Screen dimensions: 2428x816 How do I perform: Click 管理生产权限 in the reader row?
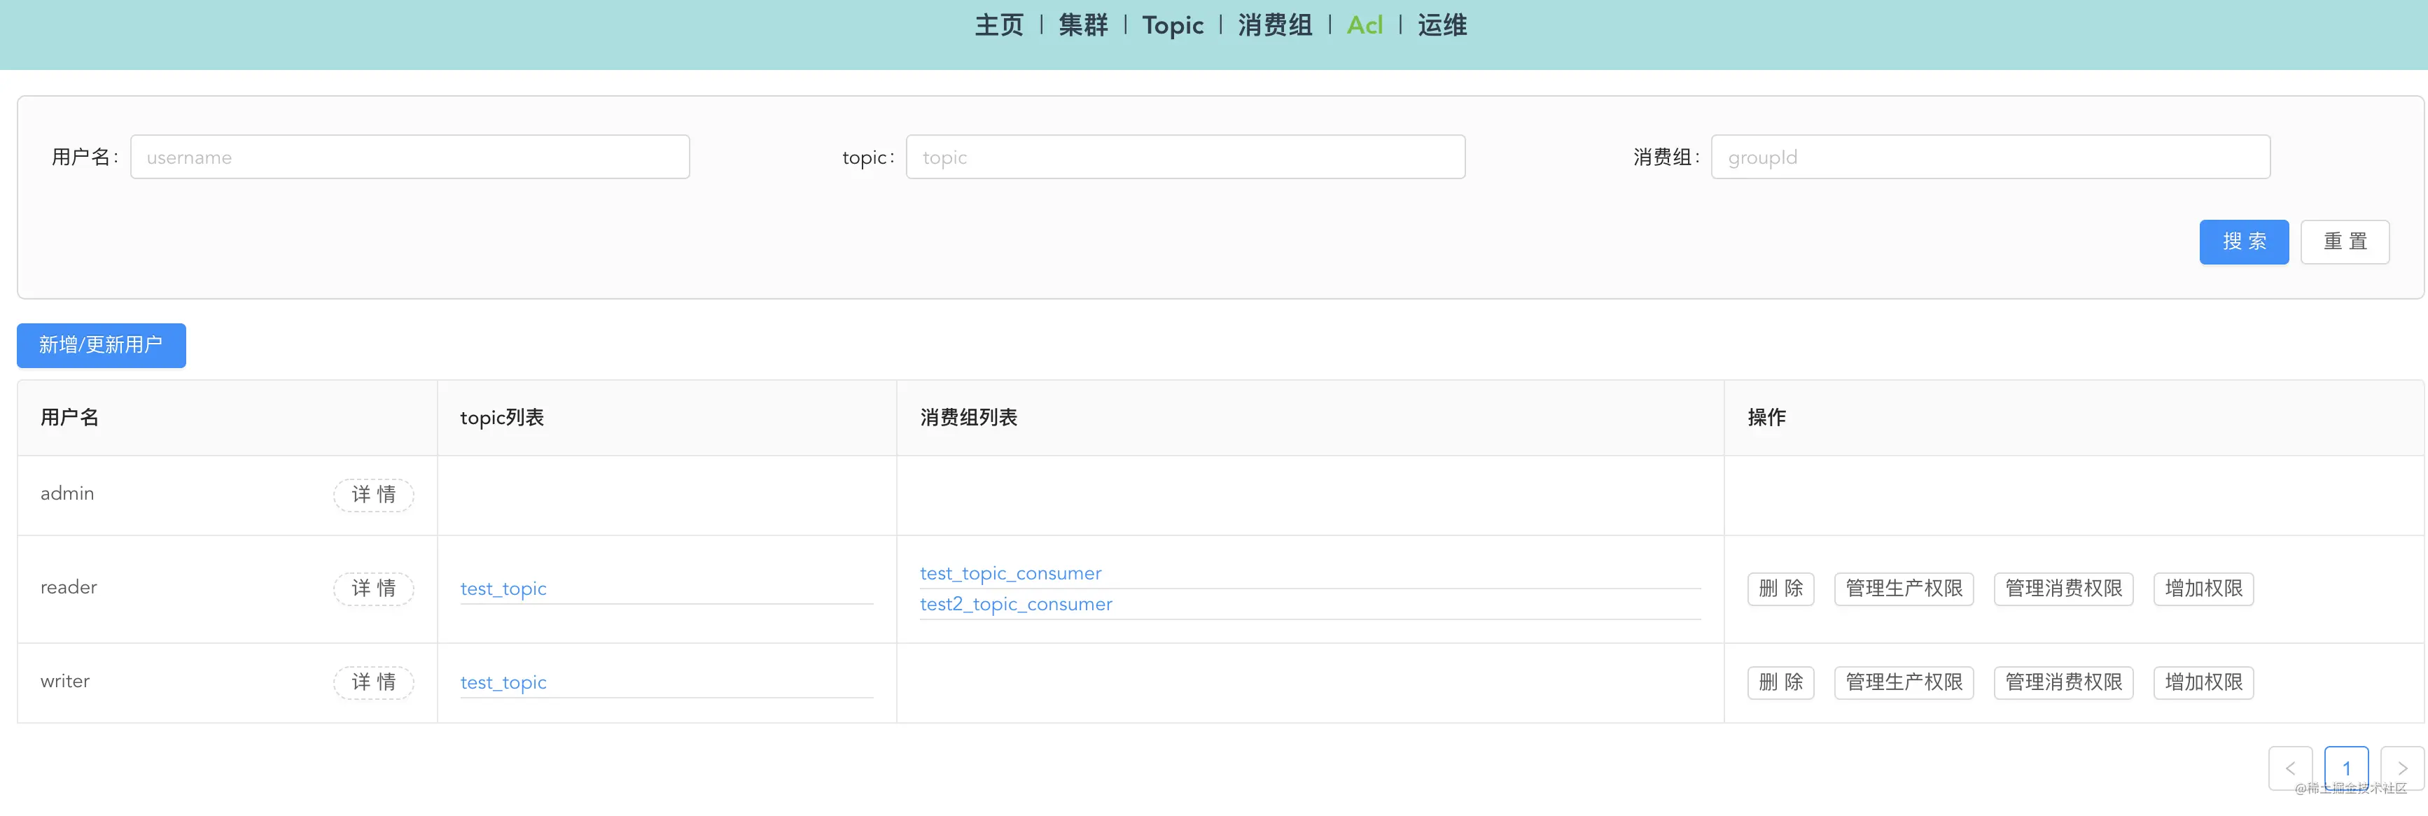[x=1904, y=589]
